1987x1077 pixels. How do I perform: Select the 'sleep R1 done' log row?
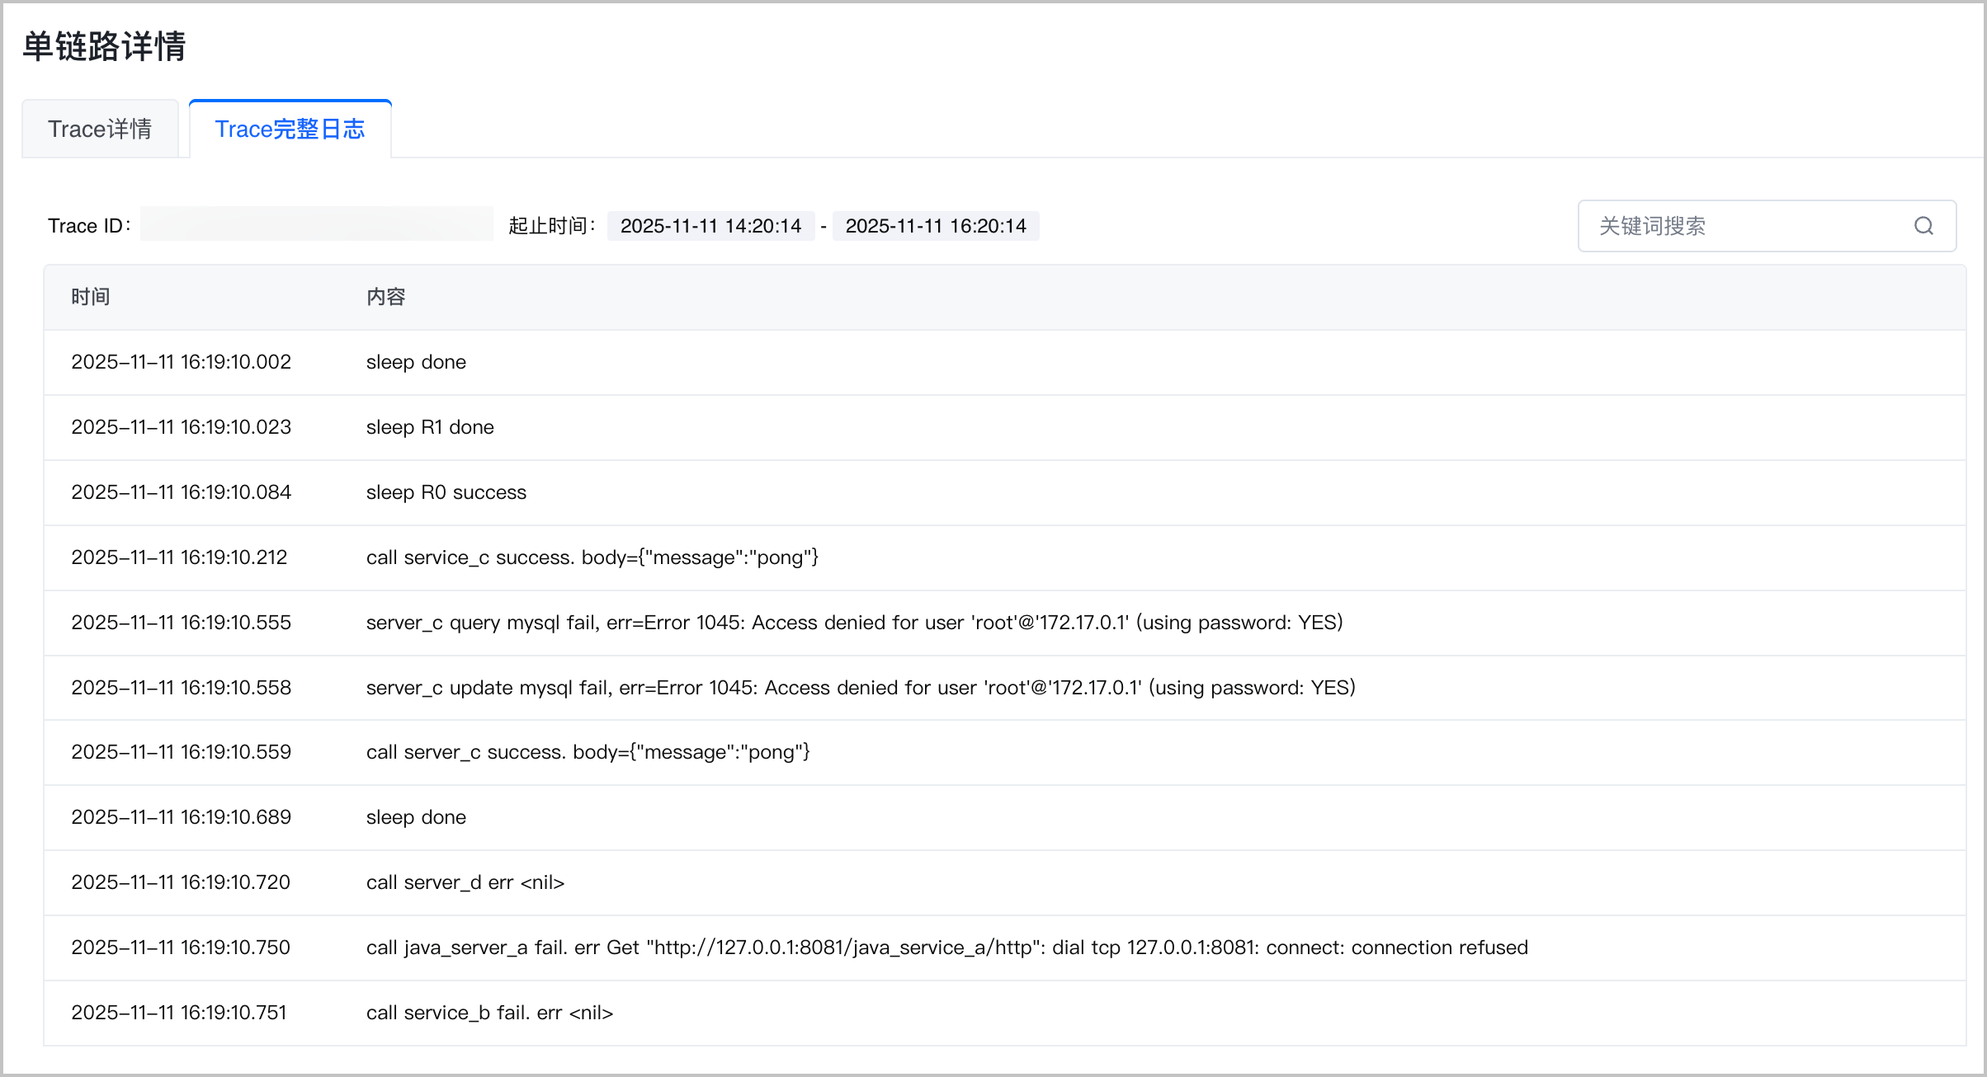point(1005,427)
